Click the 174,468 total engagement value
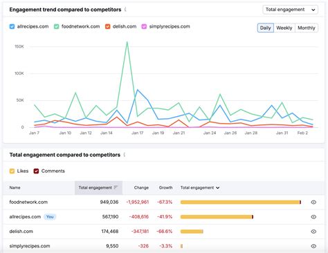Image resolution: width=328 pixels, height=253 pixels. click(x=110, y=232)
